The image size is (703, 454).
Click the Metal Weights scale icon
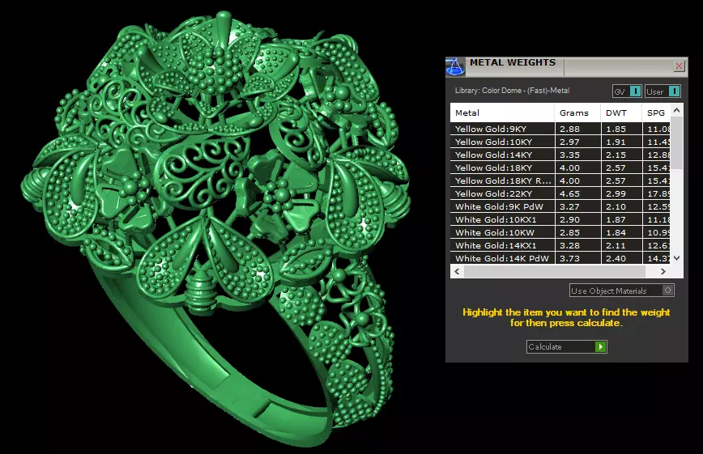(x=455, y=67)
